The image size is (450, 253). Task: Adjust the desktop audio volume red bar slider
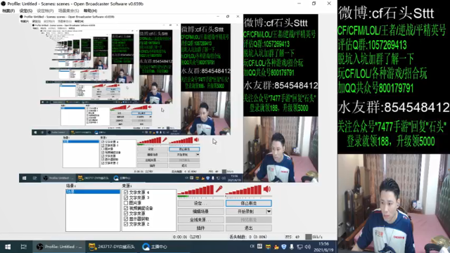pyautogui.click(x=244, y=190)
